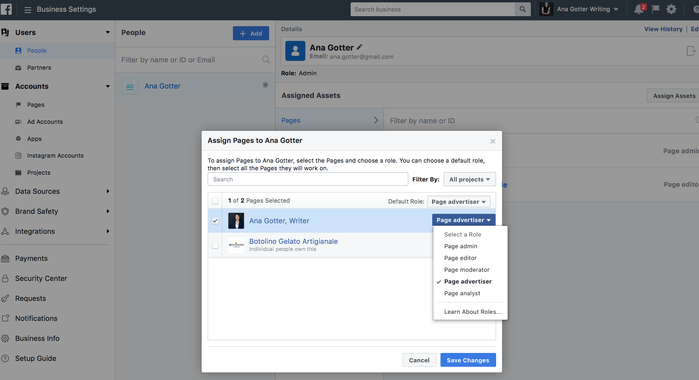The image size is (699, 380).
Task: Click the leave business icon in details panel
Action: point(691,51)
